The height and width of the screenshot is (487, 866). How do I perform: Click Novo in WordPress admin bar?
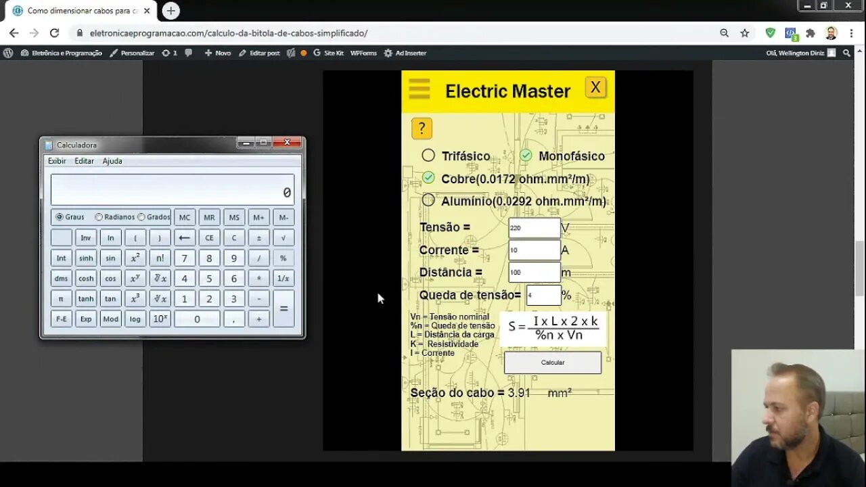217,53
